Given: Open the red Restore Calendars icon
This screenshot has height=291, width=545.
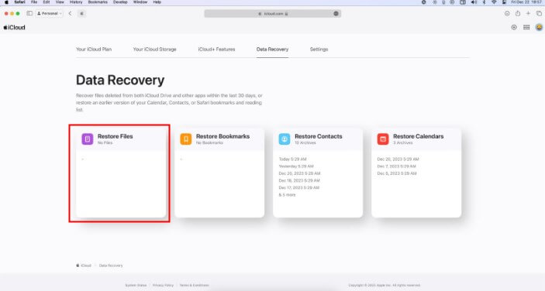Looking at the screenshot, I should (383, 139).
